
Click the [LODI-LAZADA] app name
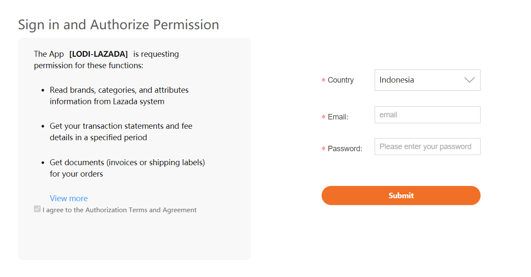[98, 54]
